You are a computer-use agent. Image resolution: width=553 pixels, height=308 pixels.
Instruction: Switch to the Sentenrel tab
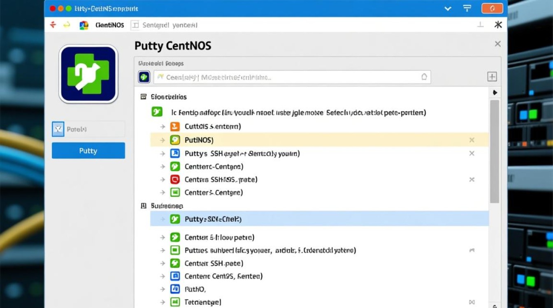tap(170, 25)
